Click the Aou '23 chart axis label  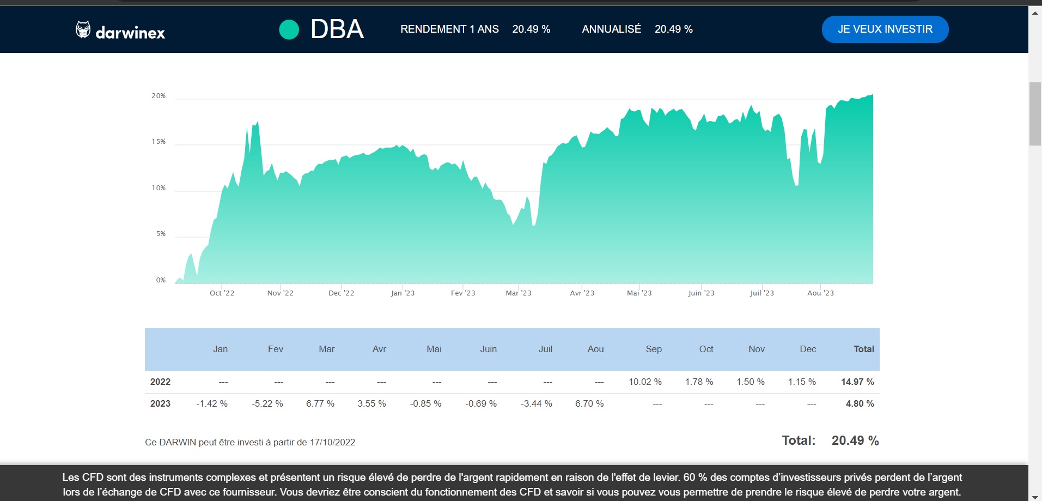tap(820, 293)
